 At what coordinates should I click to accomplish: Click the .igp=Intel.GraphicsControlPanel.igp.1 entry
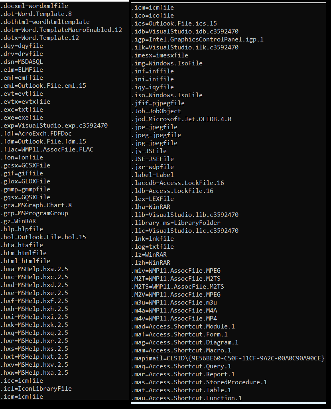[x=198, y=39]
